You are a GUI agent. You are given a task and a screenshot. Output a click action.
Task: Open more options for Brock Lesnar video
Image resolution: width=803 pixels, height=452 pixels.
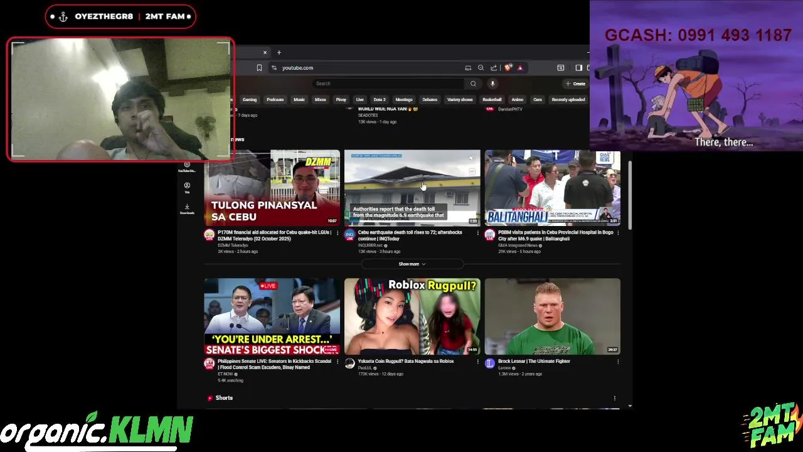tap(618, 362)
